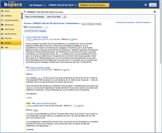Expand the My Workspace dropdown

38,5
